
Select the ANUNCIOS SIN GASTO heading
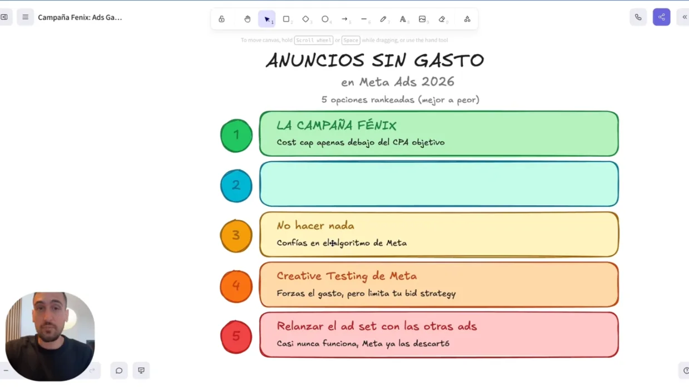pyautogui.click(x=375, y=60)
